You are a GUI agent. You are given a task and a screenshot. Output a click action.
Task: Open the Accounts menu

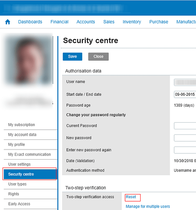tap(86, 22)
